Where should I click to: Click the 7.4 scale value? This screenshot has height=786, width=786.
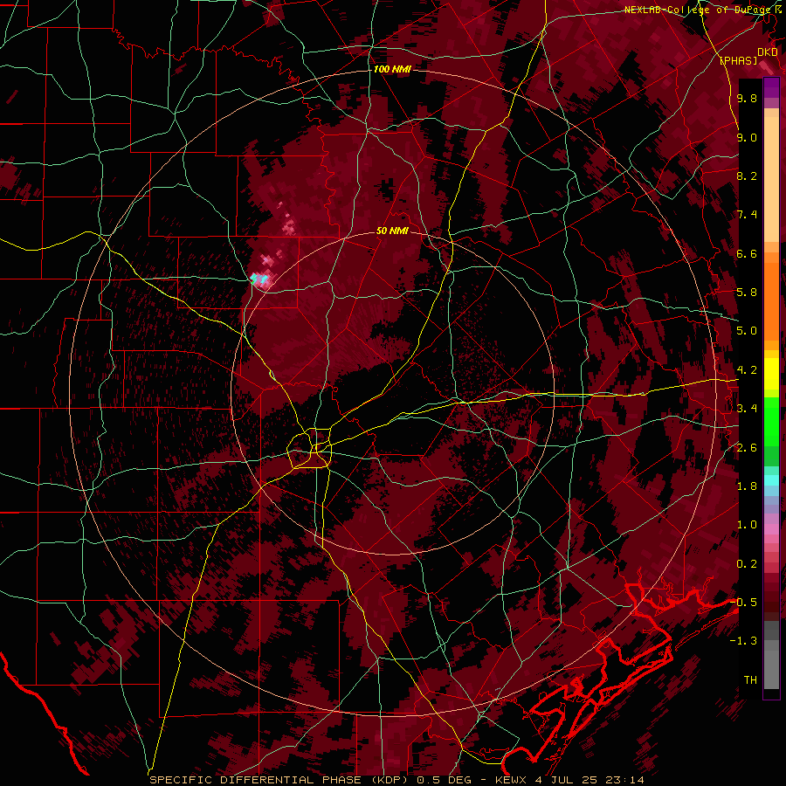click(x=747, y=215)
